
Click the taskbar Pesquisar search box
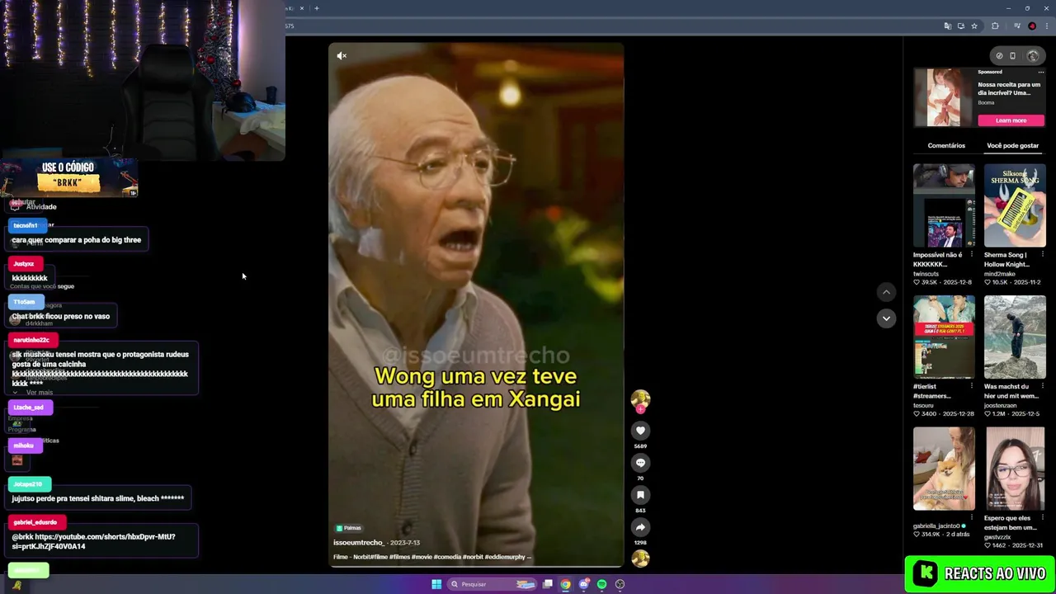[x=493, y=584]
